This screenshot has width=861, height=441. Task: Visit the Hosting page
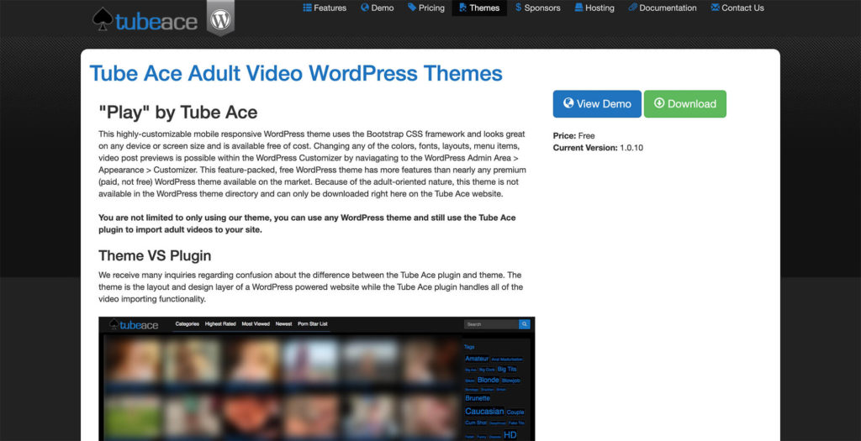click(x=594, y=8)
